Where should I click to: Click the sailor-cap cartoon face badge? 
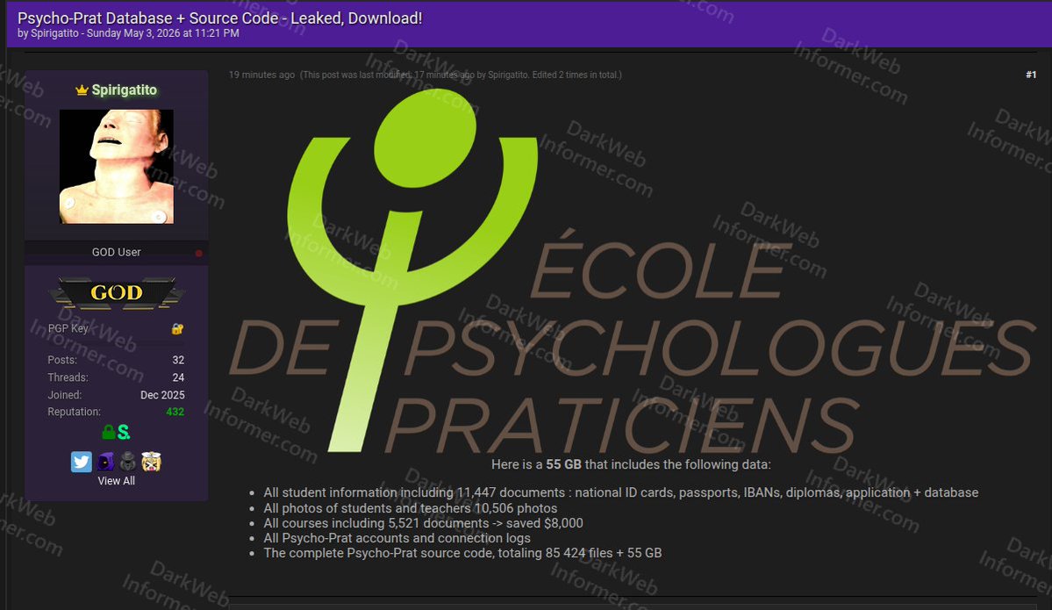(151, 462)
